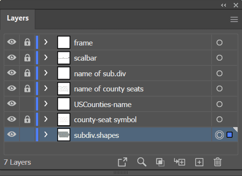Close the Layers panel

coord(236,5)
